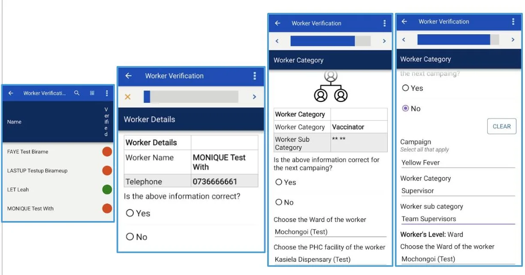Tap red status dot for MONIQUE Test With
The image size is (525, 275).
107,209
